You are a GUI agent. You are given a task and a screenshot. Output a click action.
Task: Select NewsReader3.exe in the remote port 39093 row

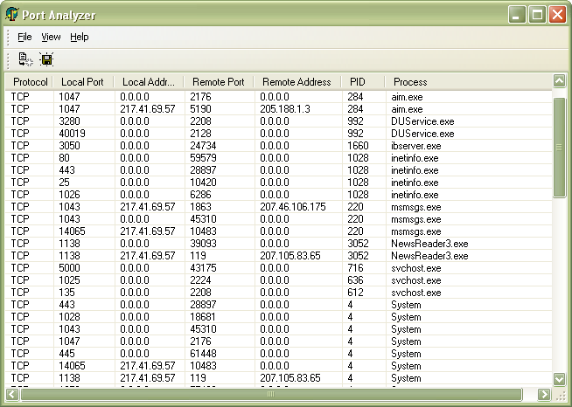(x=429, y=244)
